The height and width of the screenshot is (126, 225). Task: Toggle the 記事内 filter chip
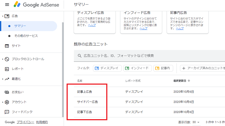[163, 68]
